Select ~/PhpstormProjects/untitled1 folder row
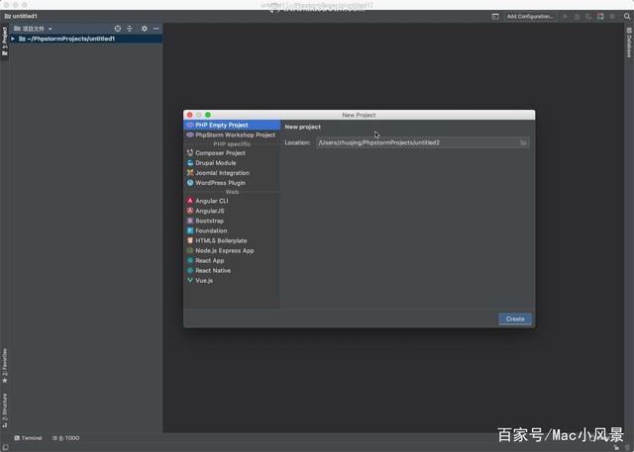 pos(86,39)
